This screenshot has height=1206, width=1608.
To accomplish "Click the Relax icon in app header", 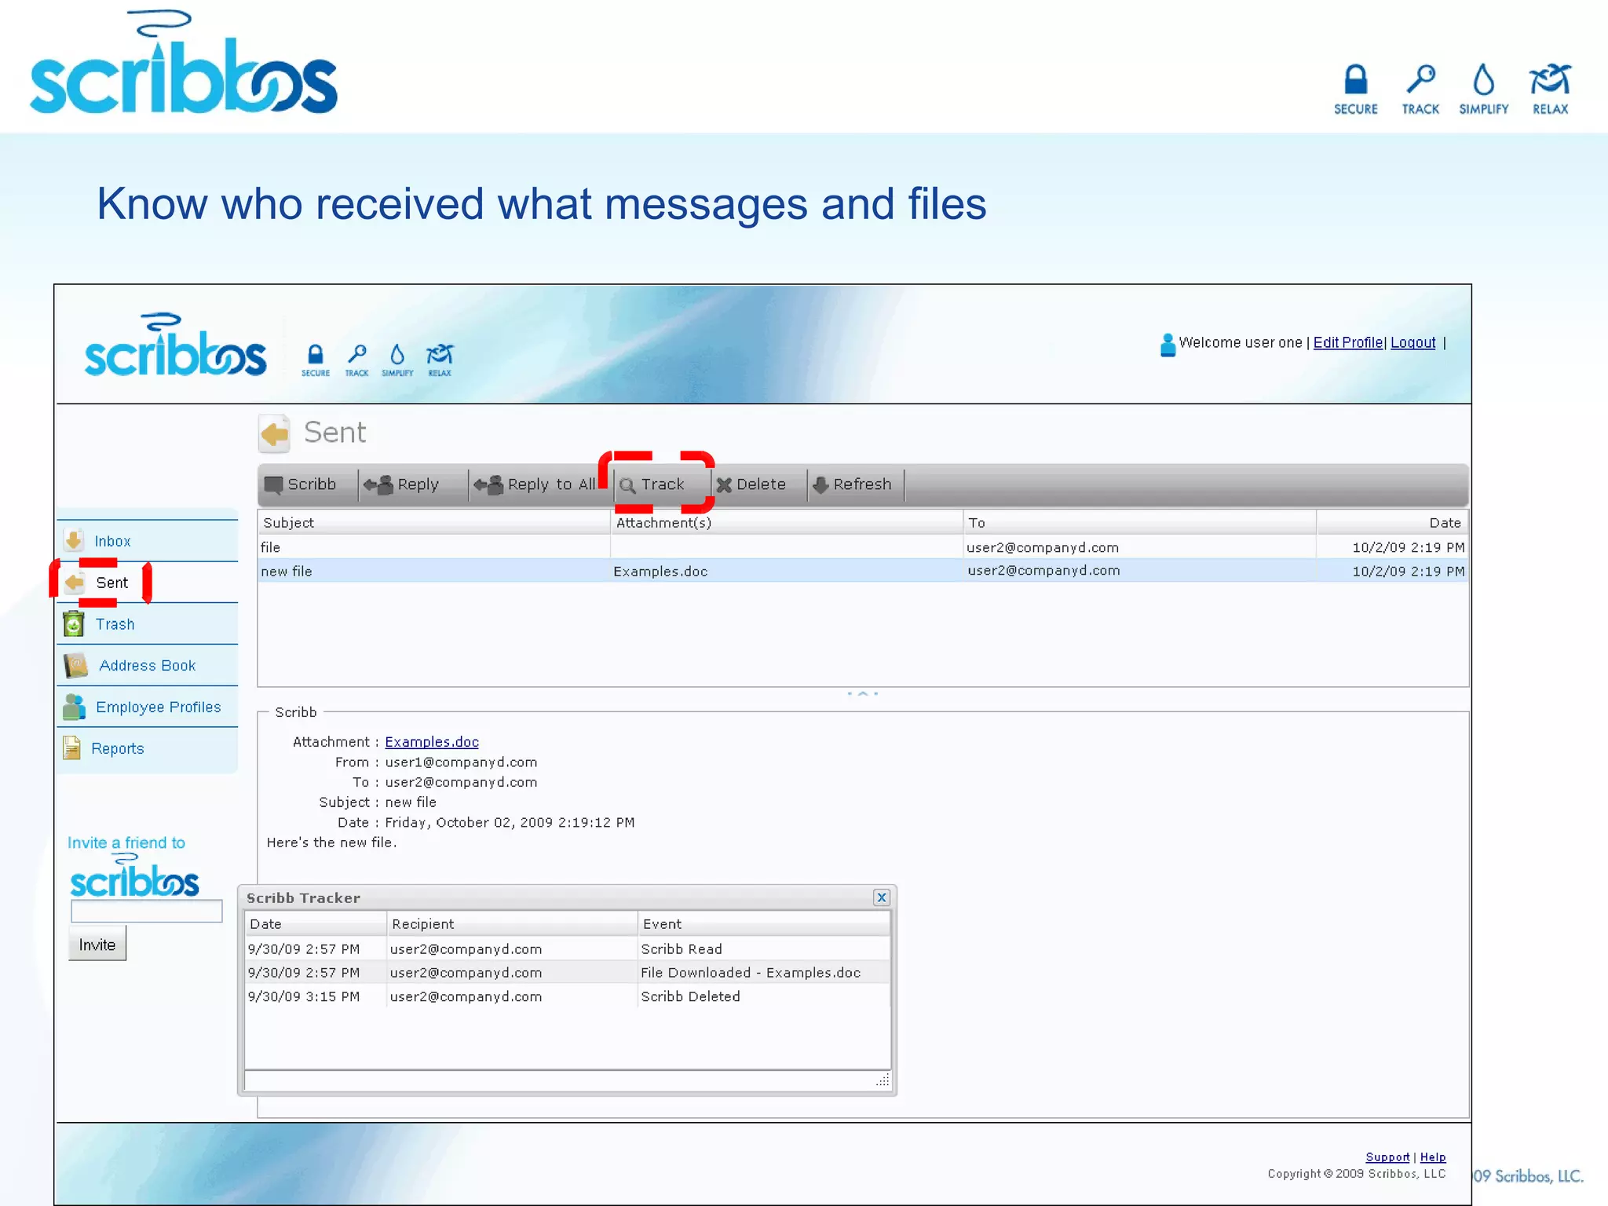I will click(x=440, y=360).
